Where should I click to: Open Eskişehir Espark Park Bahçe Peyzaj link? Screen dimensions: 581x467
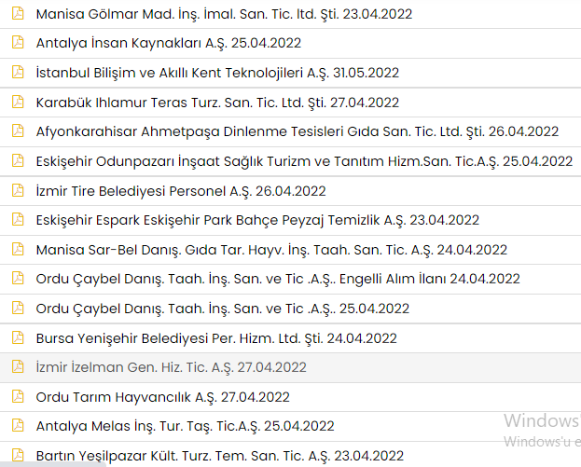257,220
